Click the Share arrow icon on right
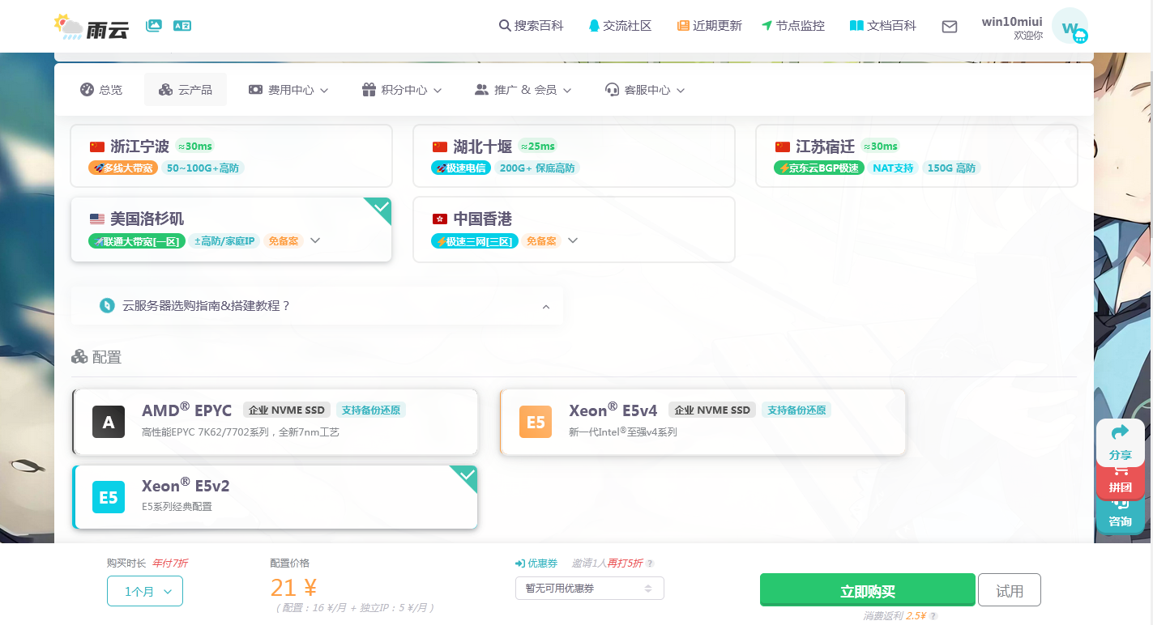1153x625 pixels. click(x=1120, y=433)
